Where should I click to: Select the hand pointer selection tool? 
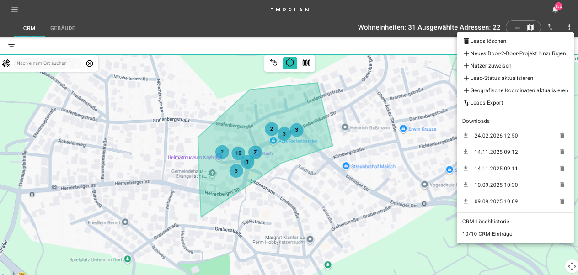coord(273,63)
